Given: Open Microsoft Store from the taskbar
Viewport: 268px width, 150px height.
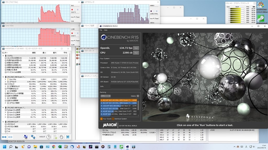Looking at the screenshot, I should pyautogui.click(x=41, y=147).
